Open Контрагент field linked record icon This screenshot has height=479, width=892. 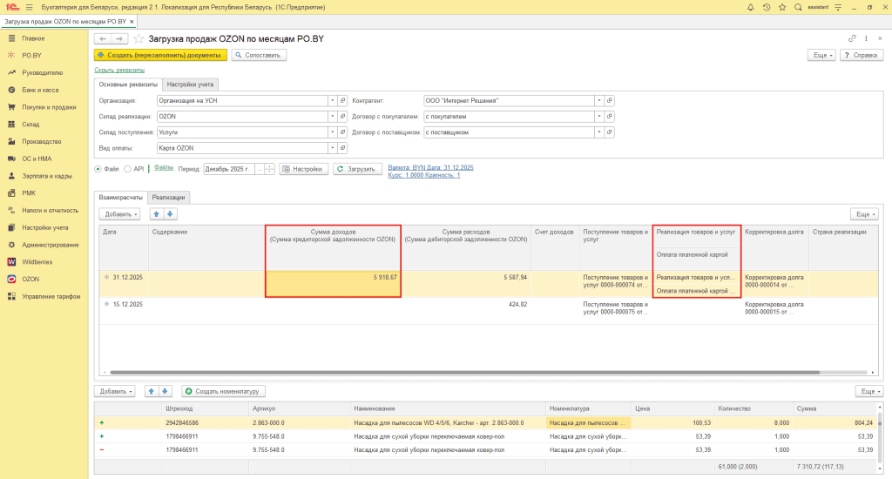coord(609,101)
